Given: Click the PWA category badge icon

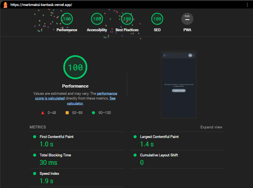Looking at the screenshot, I should (187, 19).
